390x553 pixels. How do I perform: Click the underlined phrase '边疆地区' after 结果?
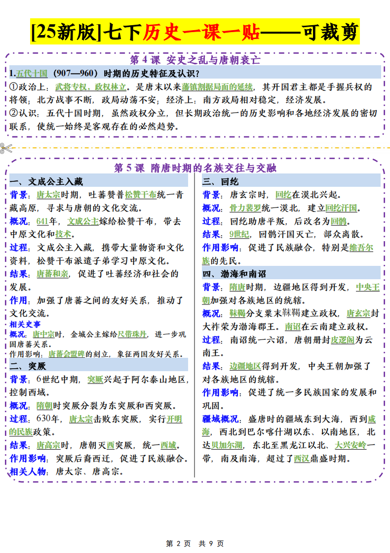245,366
